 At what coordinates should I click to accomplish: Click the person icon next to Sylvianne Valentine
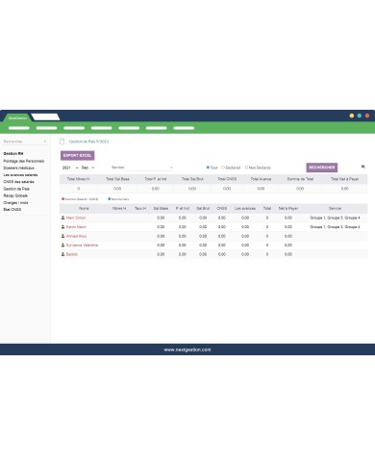tap(62, 246)
